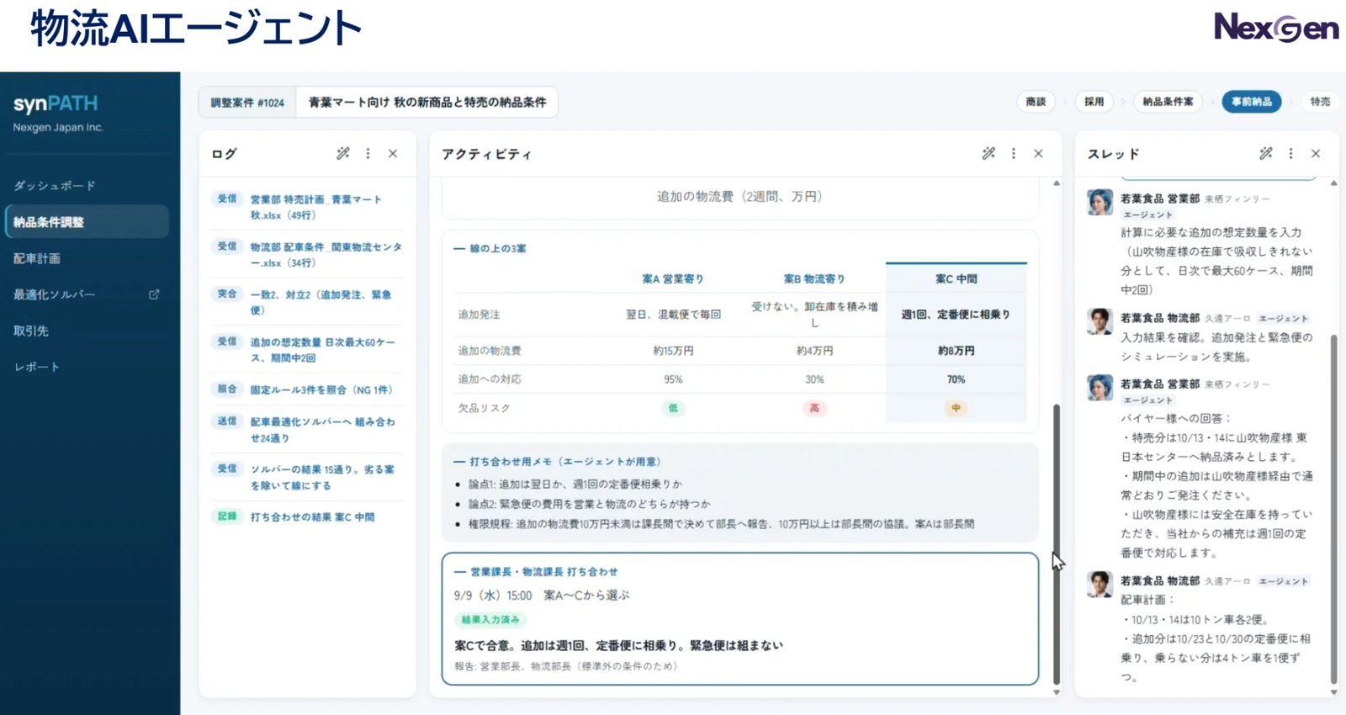1346x715 pixels.
Task: Close the アクティビティ panel
Action: [1039, 153]
